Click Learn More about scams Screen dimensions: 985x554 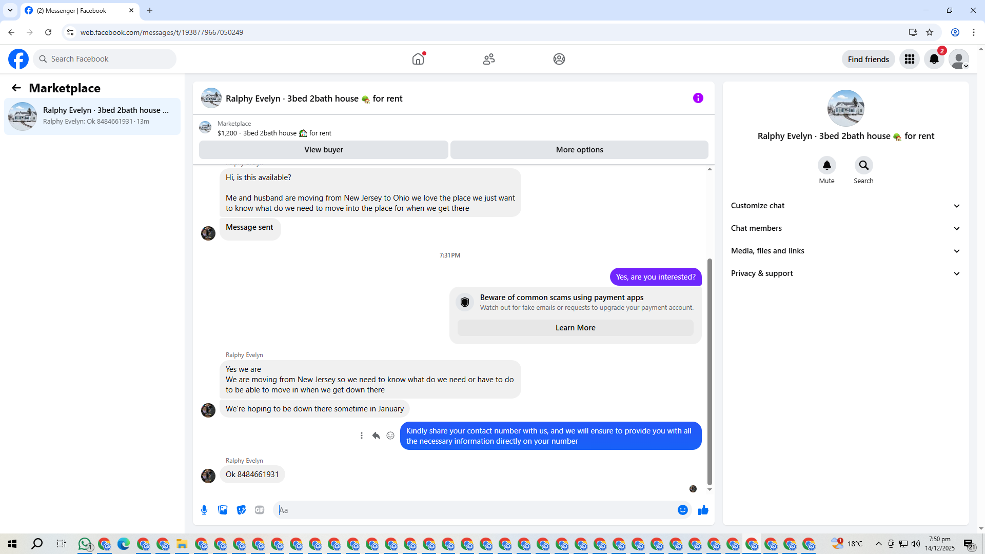(575, 328)
